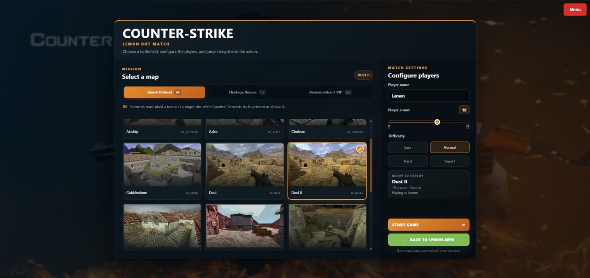The height and width of the screenshot is (278, 590).
Task: Click the Player count slider handle
Action: [437, 122]
